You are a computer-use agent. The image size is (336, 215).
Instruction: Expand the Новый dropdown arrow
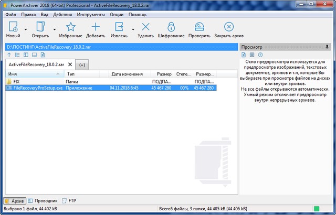pos(25,29)
